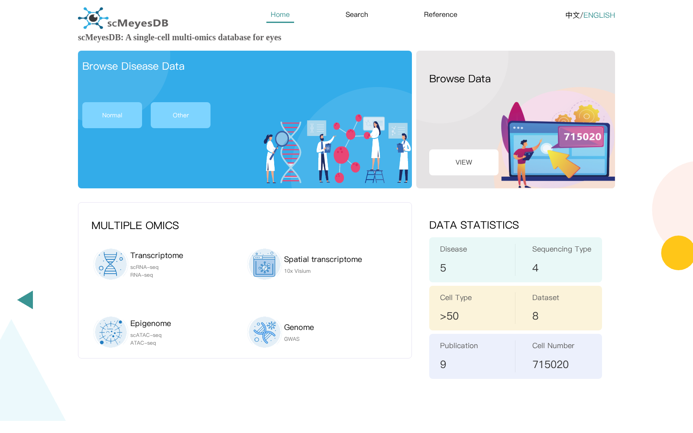
Task: Click the Cell Type label
Action: (x=456, y=297)
